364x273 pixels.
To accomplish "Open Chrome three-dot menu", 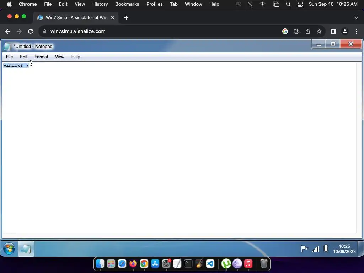I will [356, 31].
